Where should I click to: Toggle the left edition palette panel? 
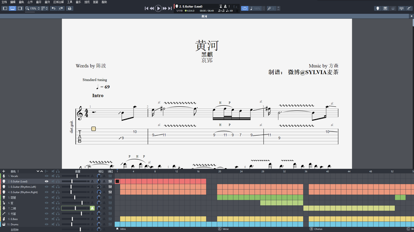click(5, 8)
